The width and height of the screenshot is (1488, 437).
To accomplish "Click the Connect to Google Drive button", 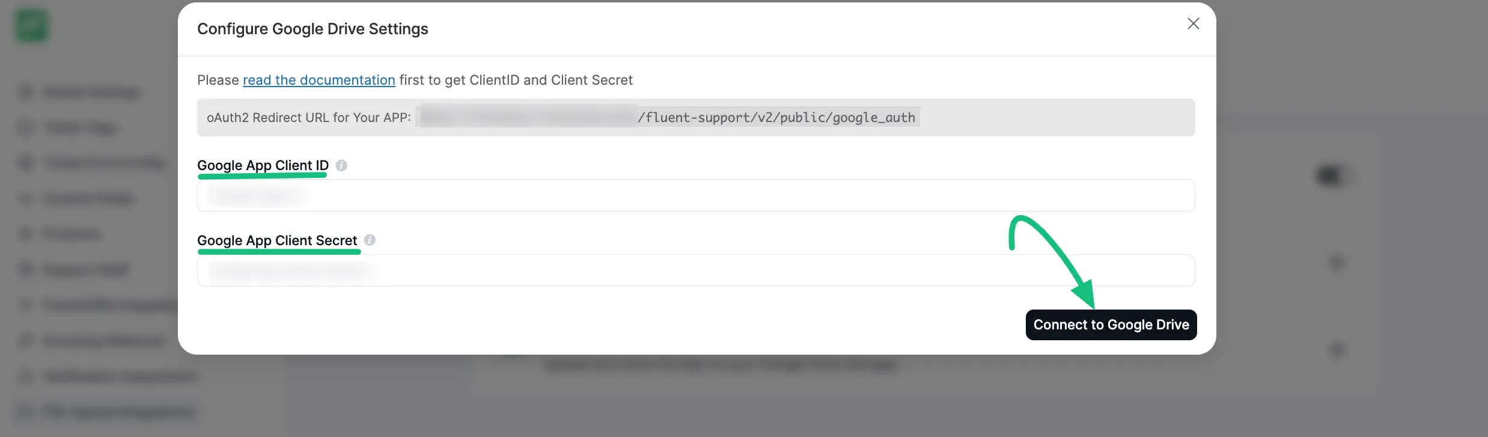I will (x=1111, y=325).
